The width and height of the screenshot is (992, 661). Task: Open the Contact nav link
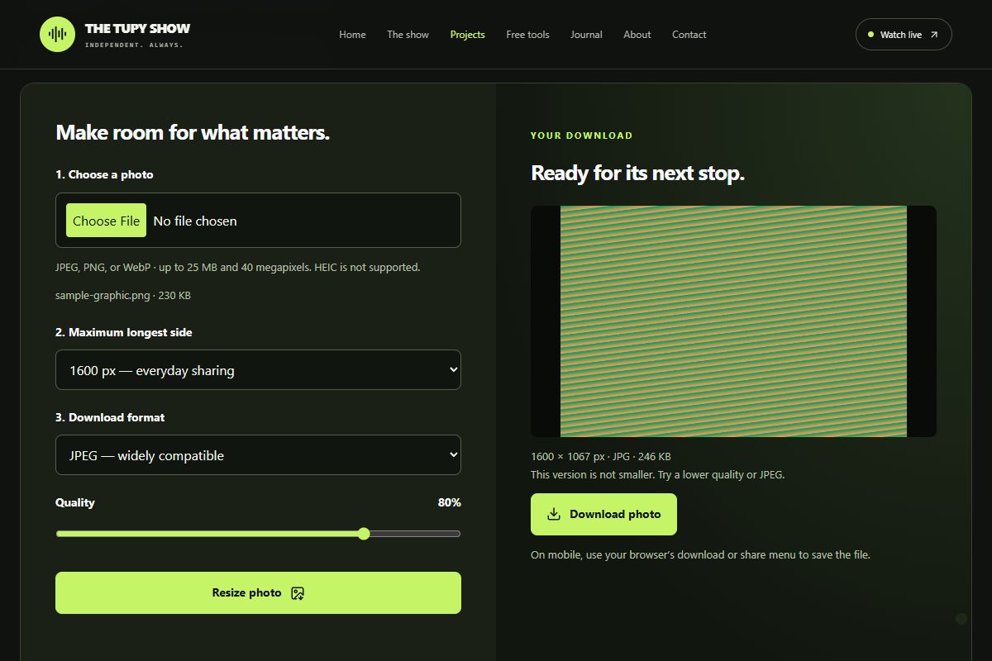point(689,35)
